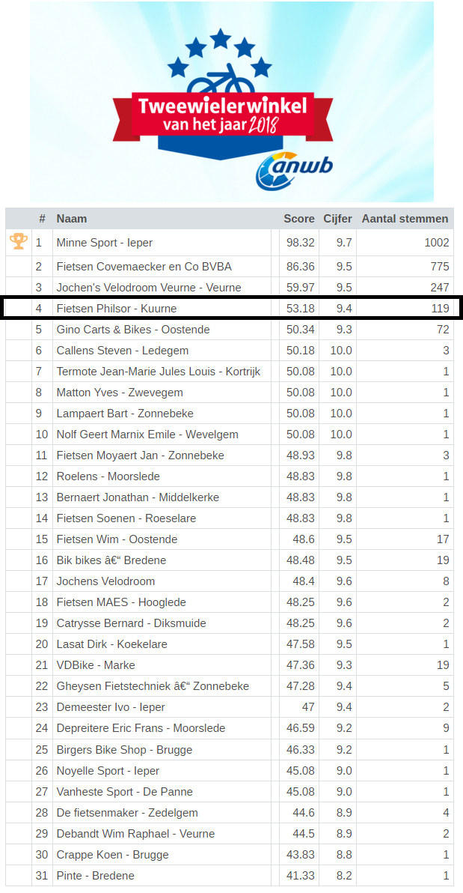The image size is (463, 893).
Task: Sort by the Naam column header
Action: tap(72, 219)
